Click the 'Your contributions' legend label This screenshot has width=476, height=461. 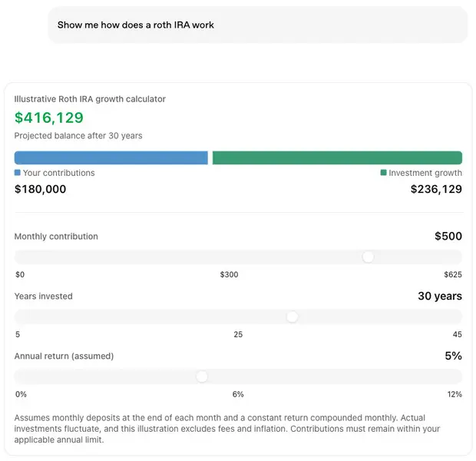tap(59, 173)
